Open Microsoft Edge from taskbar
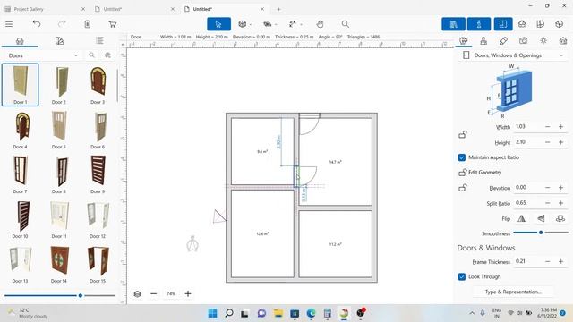The height and width of the screenshot is (322, 573). point(311,313)
